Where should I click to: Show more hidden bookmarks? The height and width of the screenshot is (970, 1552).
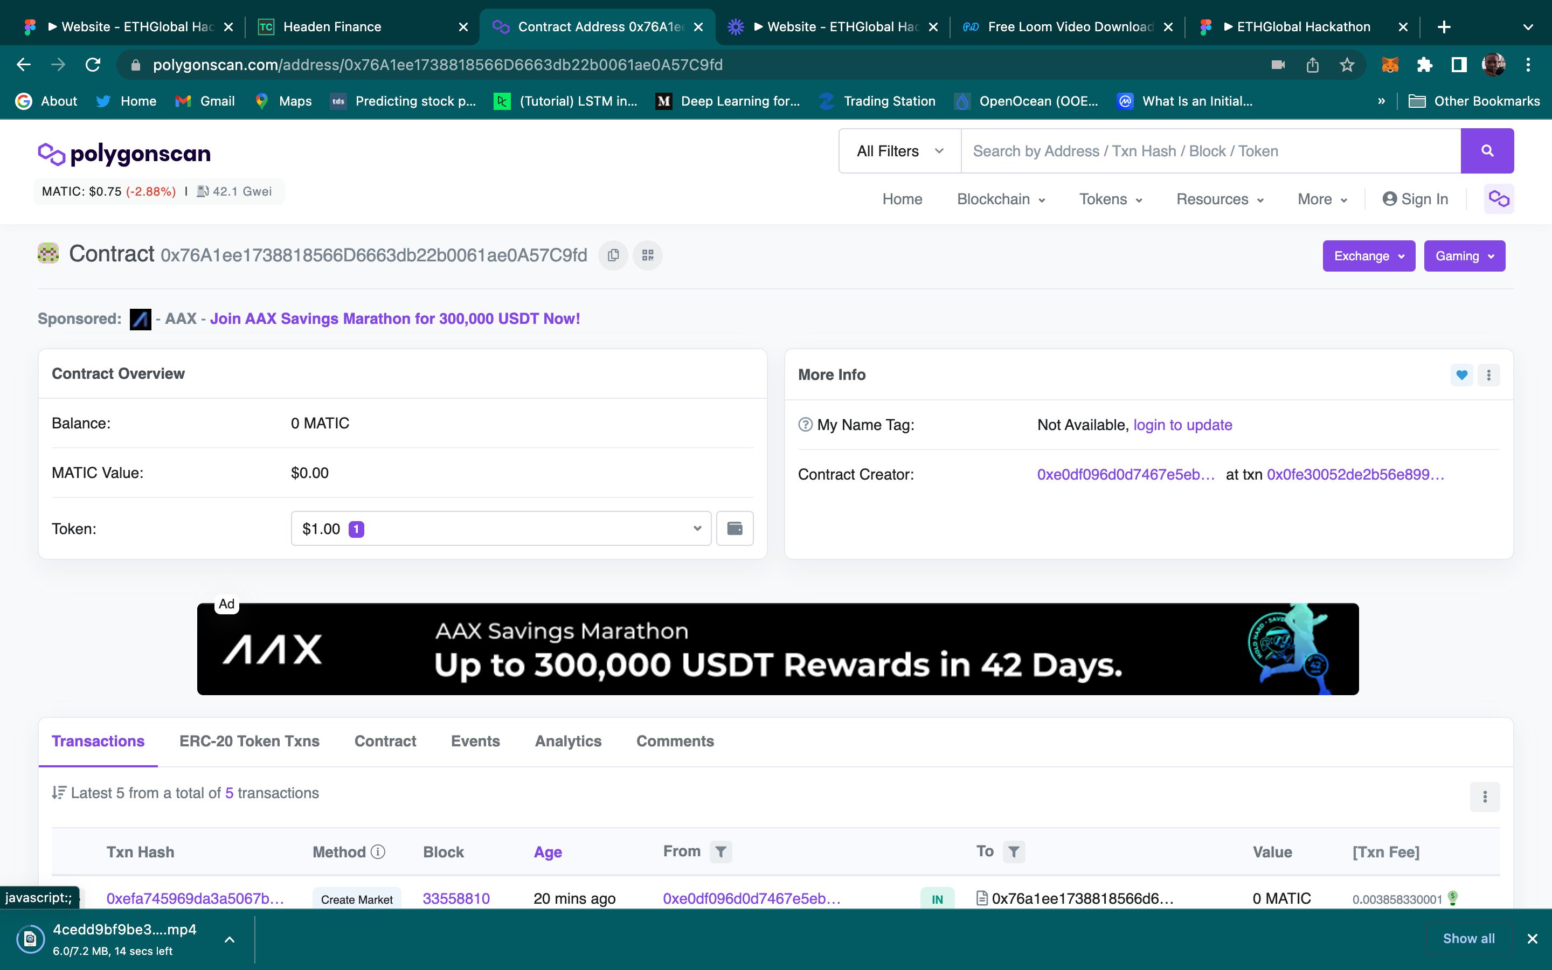pos(1381,101)
